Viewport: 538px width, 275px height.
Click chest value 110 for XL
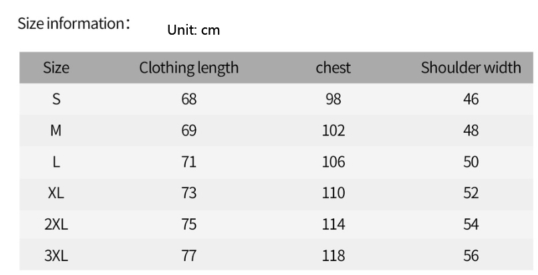coord(333,194)
